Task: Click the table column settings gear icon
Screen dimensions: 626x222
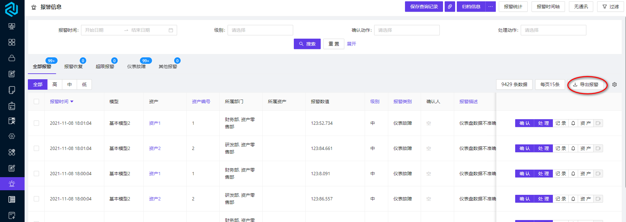Action: [615, 84]
